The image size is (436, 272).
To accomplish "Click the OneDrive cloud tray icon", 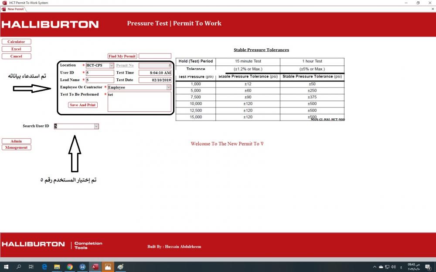I will tap(381, 267).
